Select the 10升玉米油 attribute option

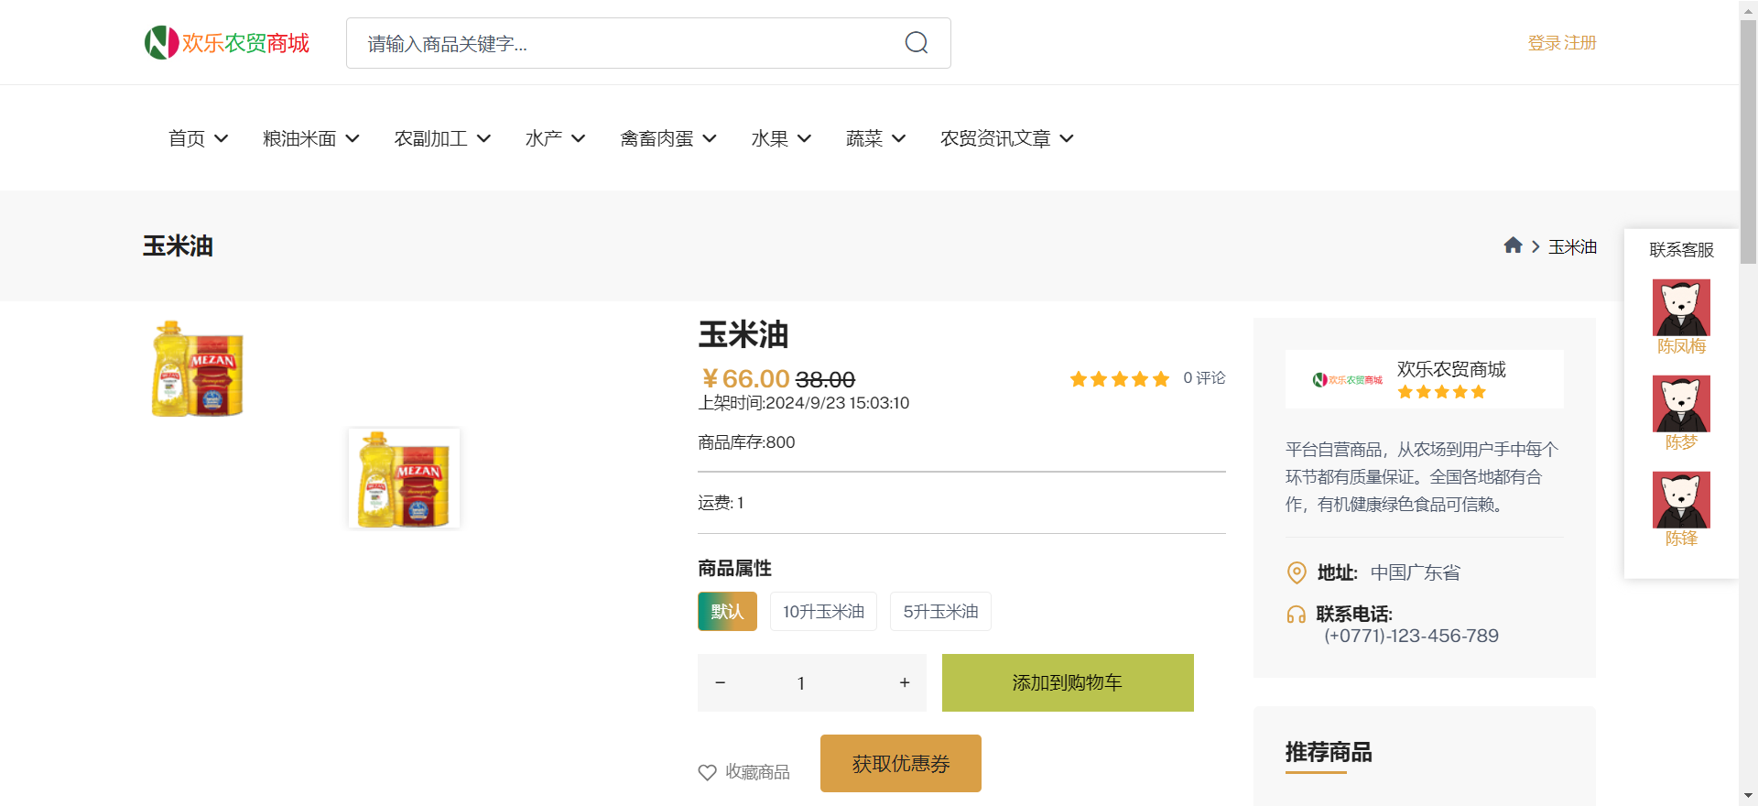(x=823, y=611)
